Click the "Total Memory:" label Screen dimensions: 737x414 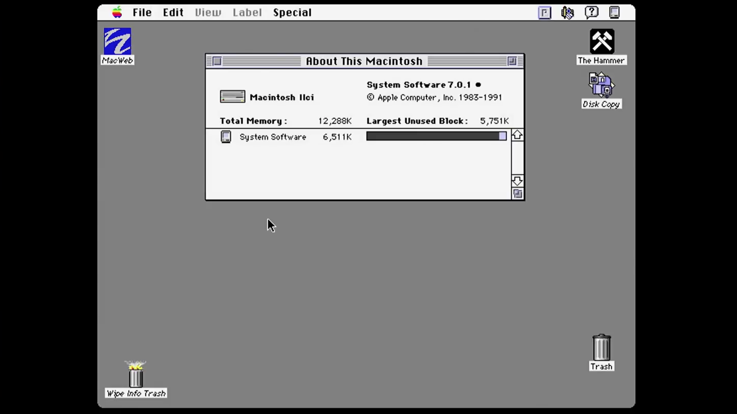click(253, 121)
